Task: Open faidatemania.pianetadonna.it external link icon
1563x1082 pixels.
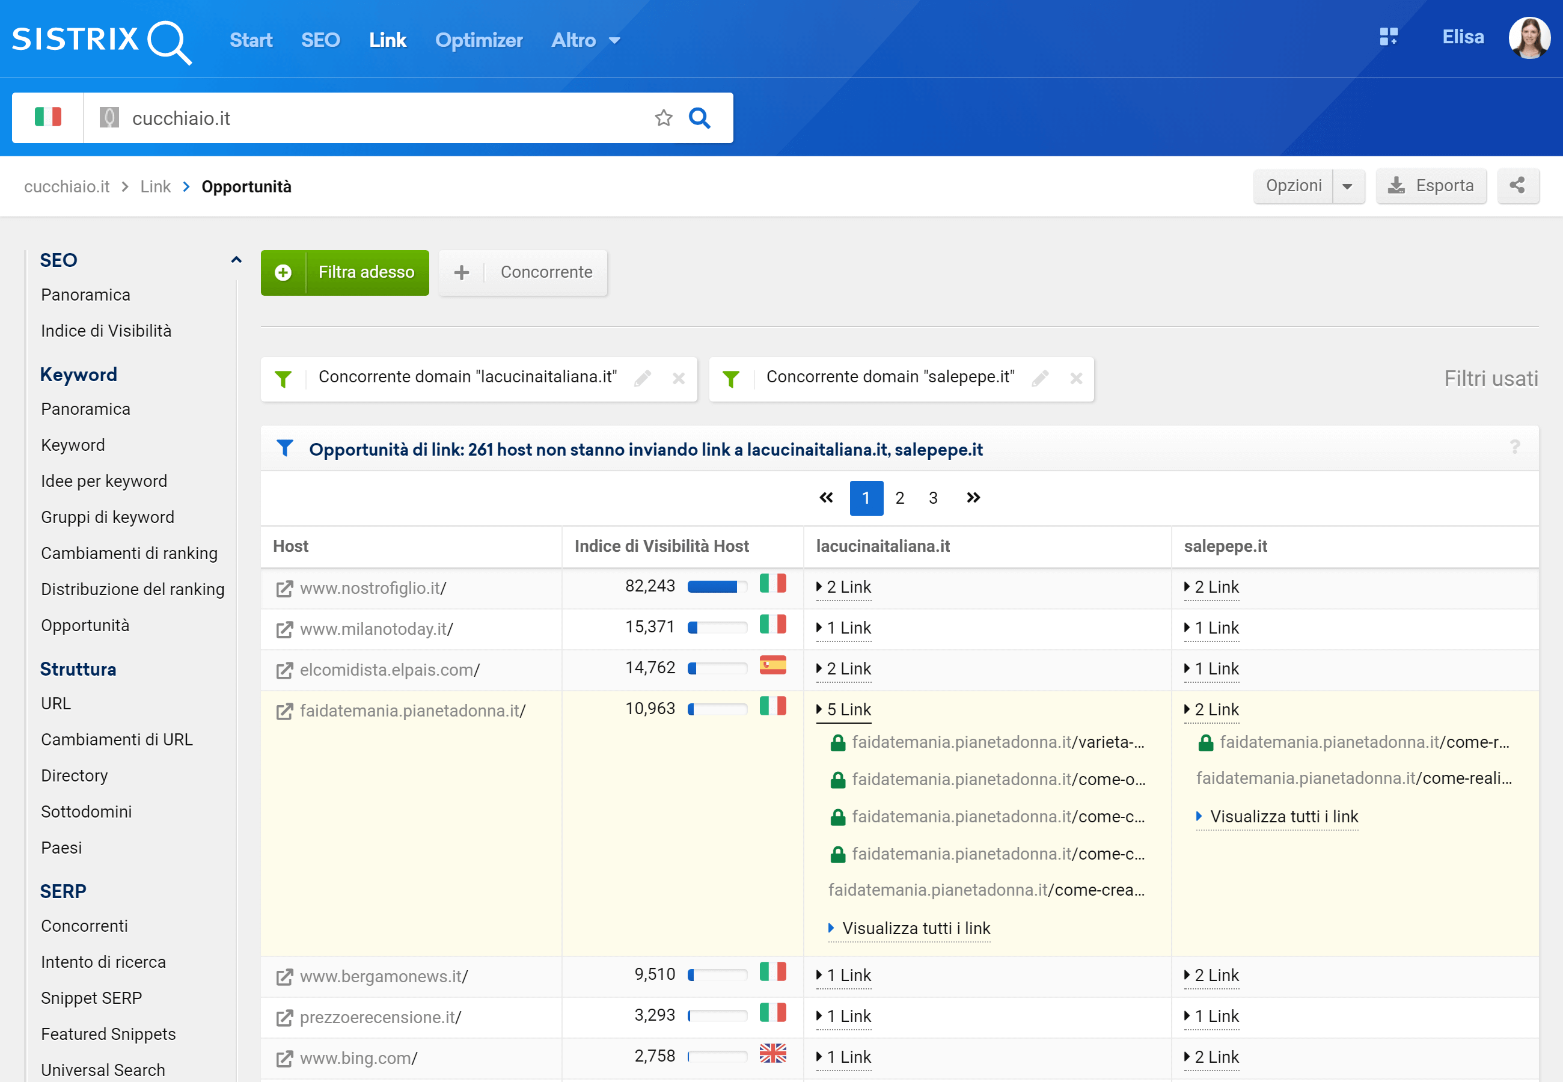Action: click(x=285, y=711)
